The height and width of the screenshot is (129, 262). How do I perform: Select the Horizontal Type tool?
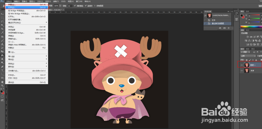click(2, 70)
